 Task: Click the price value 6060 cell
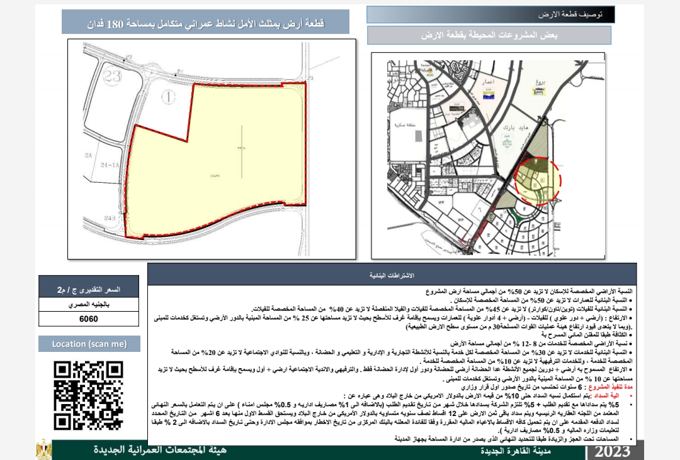[88, 319]
